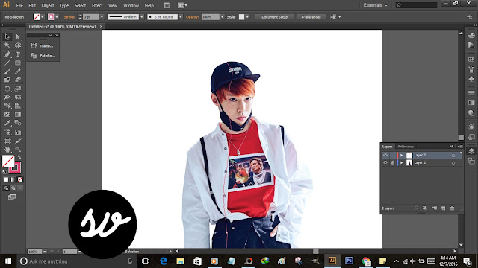Viewport: 478px width, 268px height.
Task: Select the Eyedropper tool
Action: pos(7,123)
